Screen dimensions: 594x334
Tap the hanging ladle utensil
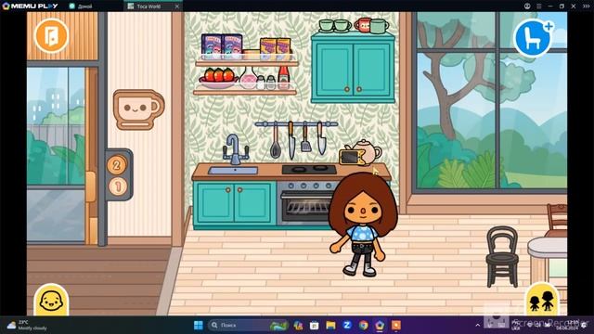275,141
